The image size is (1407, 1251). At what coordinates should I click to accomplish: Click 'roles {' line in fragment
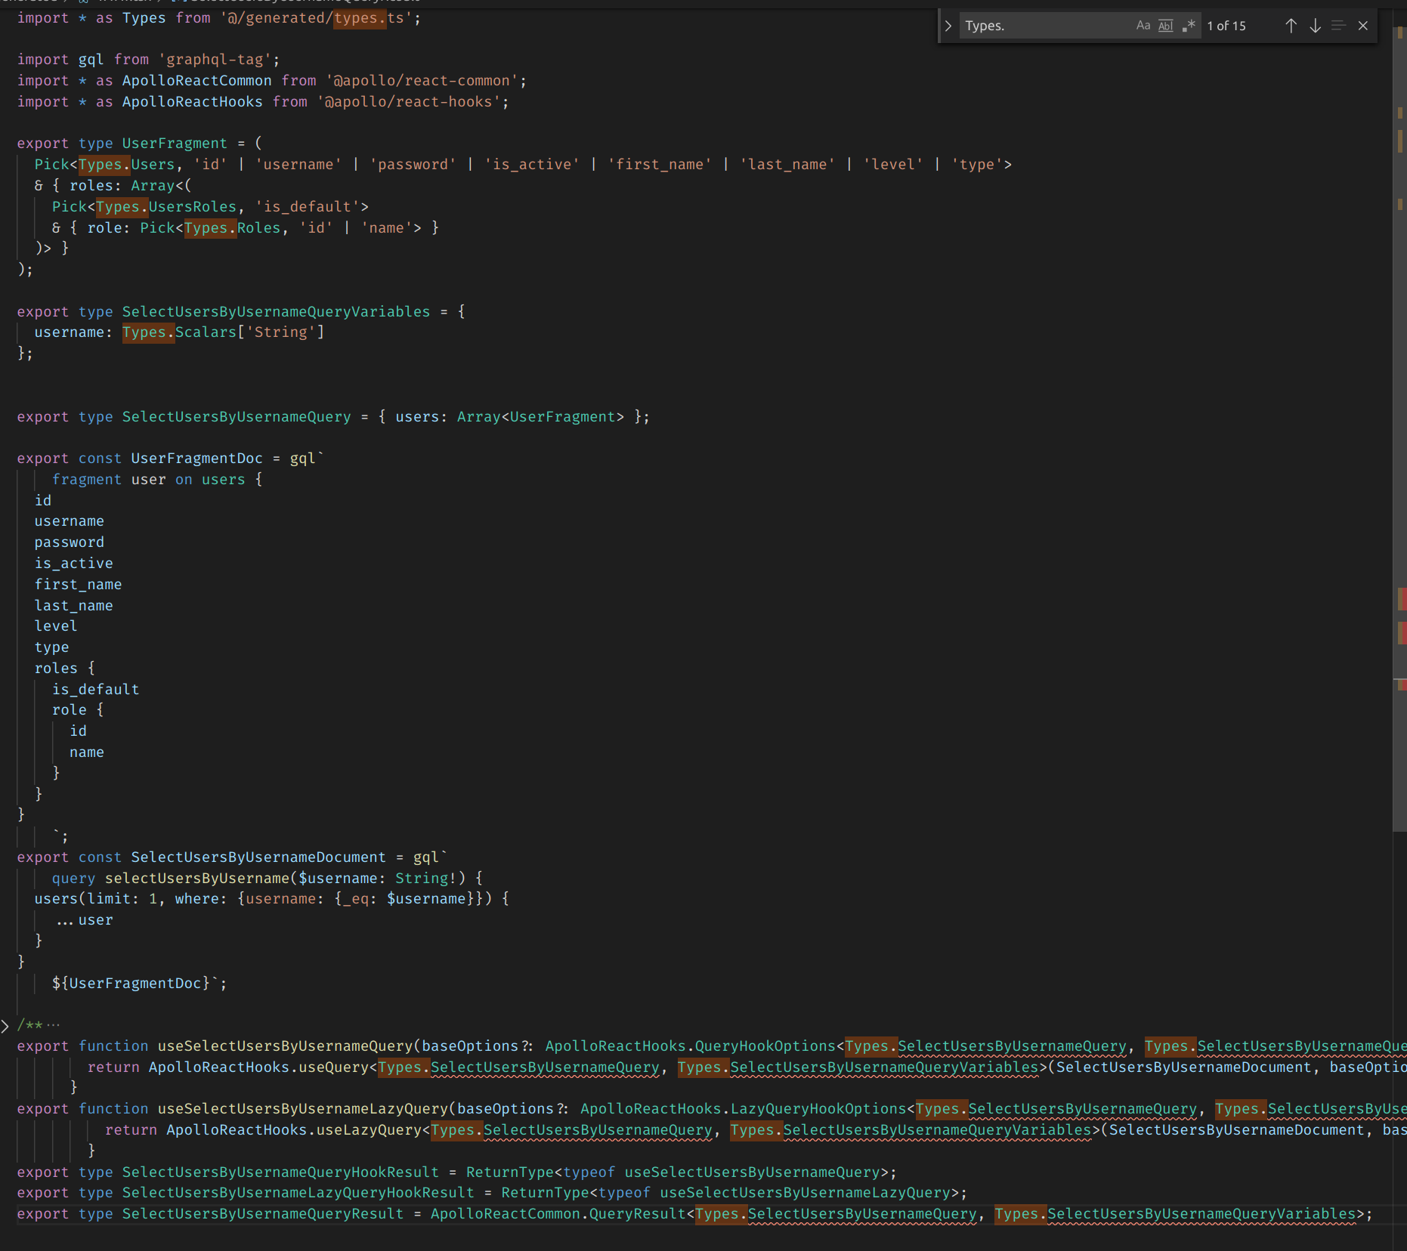tap(65, 668)
